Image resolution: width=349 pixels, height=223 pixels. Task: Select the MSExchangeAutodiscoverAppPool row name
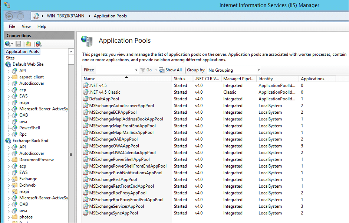pos(122,106)
